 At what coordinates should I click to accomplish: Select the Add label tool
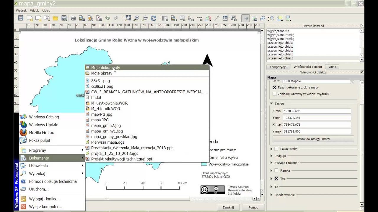(183, 18)
